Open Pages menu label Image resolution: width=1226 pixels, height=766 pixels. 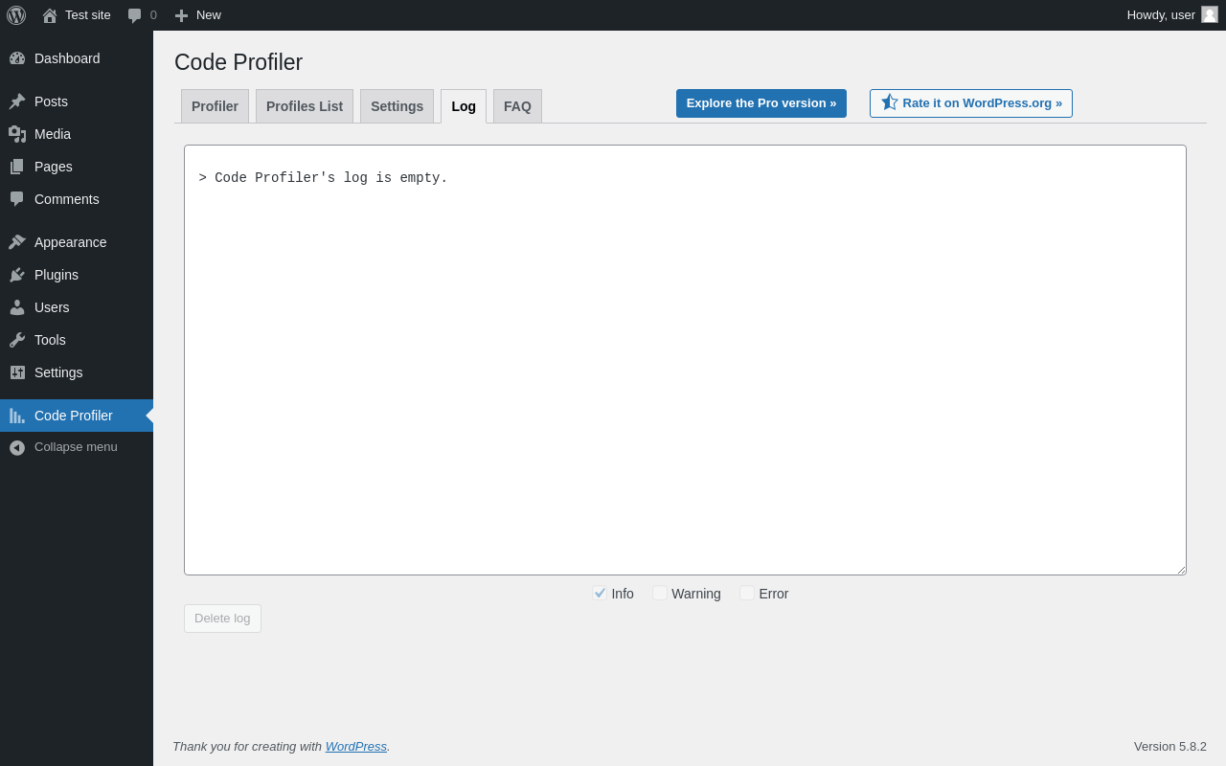(x=54, y=167)
